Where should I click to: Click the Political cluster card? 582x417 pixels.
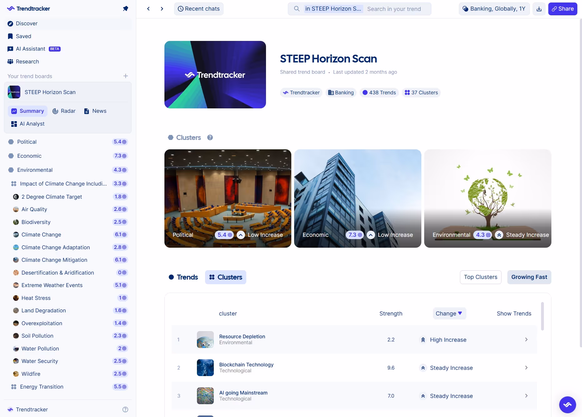click(x=228, y=198)
